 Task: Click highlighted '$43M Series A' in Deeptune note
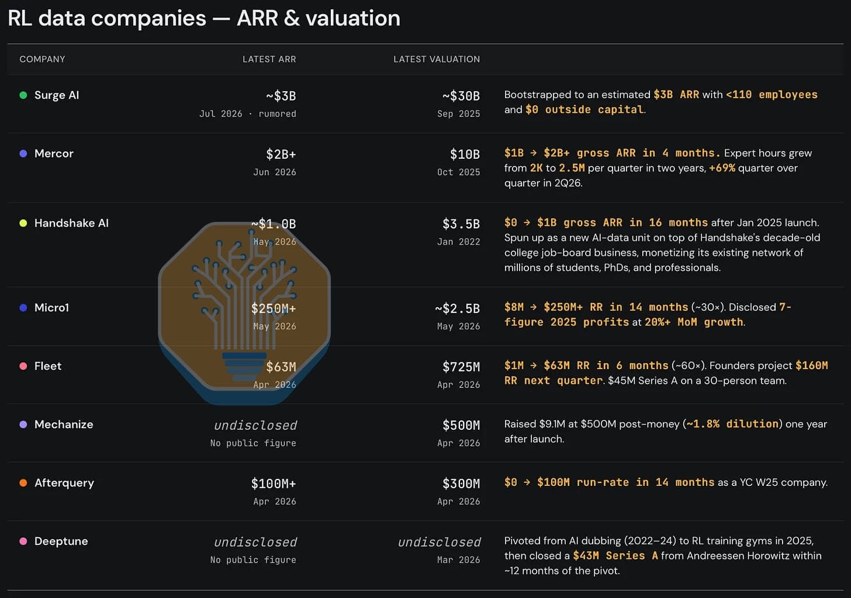[615, 556]
